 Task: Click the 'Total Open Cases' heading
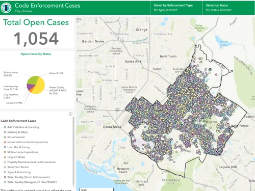(x=36, y=22)
